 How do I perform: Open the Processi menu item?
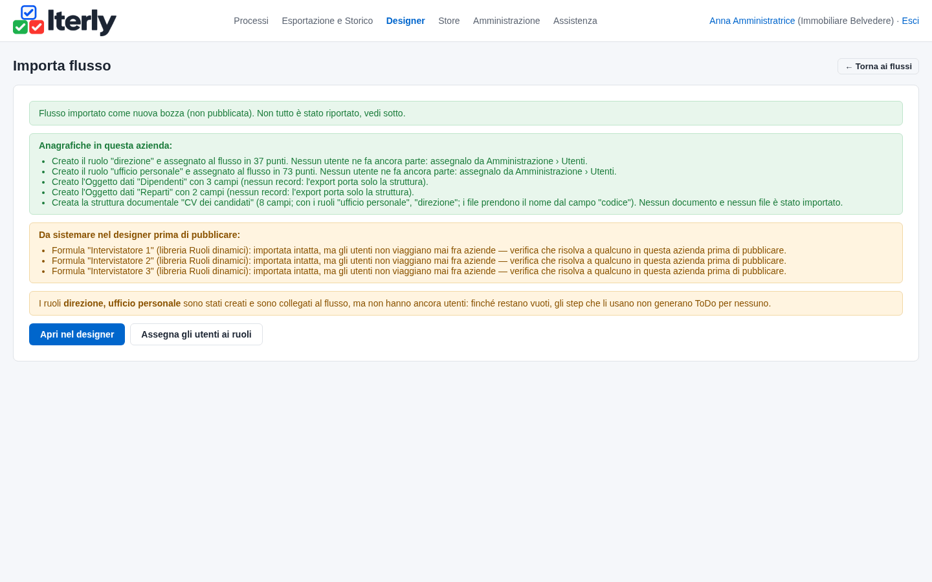(x=251, y=21)
